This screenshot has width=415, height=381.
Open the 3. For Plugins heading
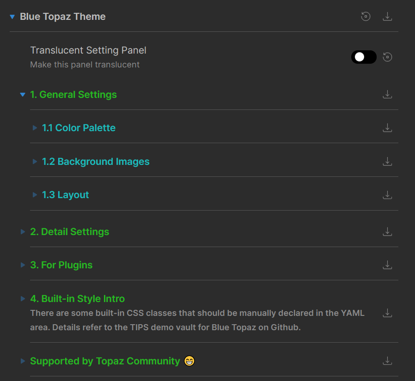61,265
